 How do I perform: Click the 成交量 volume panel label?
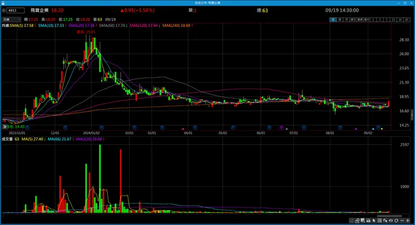pos(7,139)
